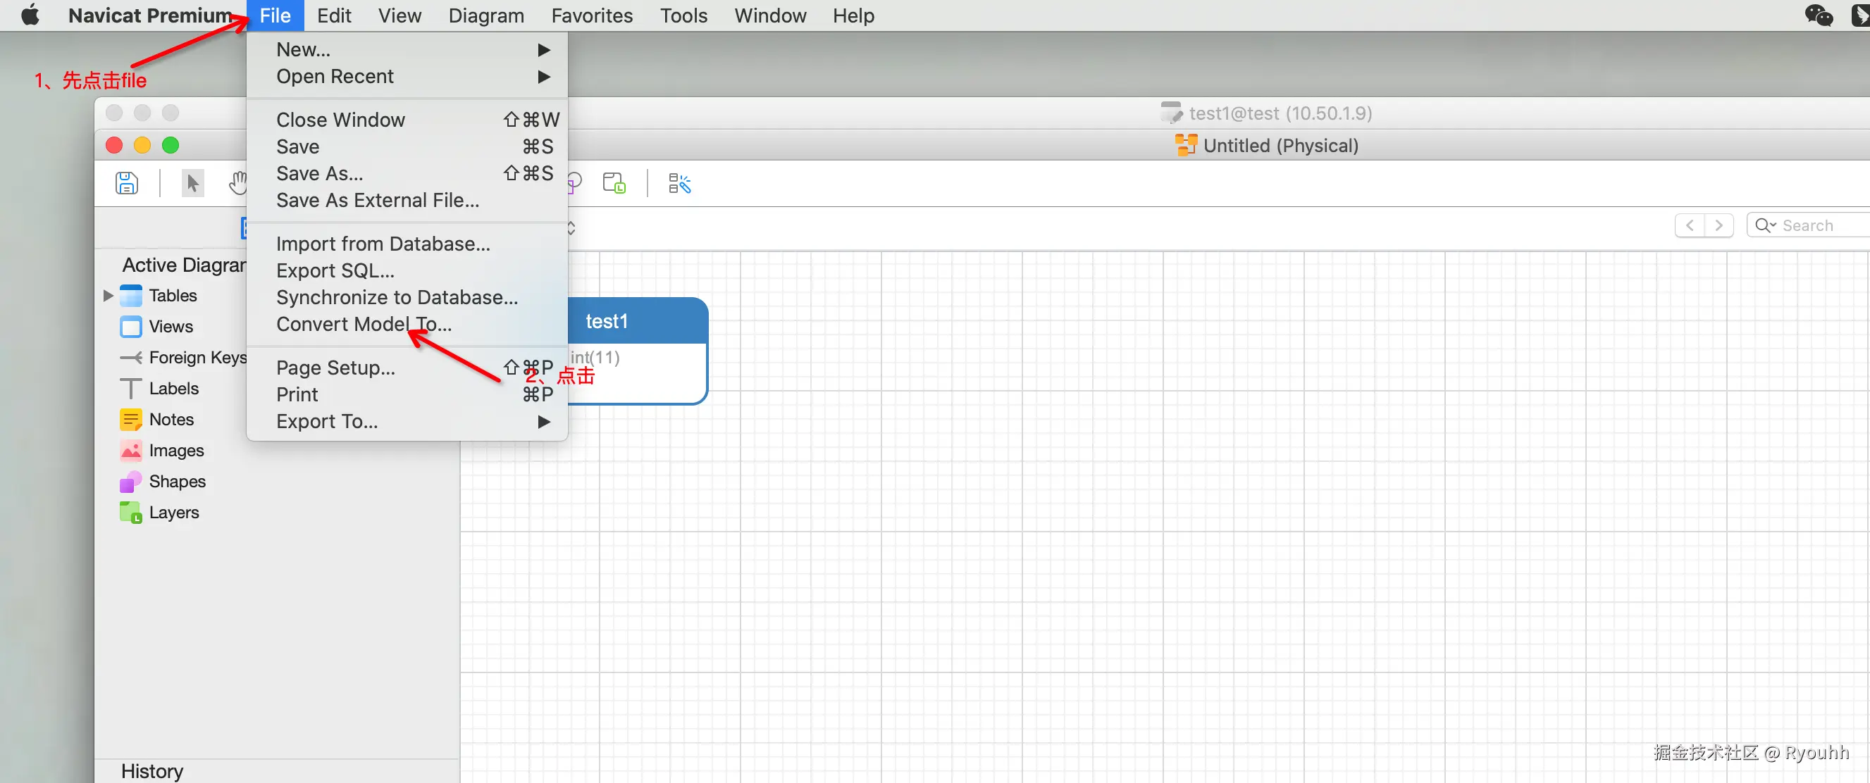Screen dimensions: 1870x783
Task: Click the Notes sidebar icon
Action: click(x=130, y=420)
